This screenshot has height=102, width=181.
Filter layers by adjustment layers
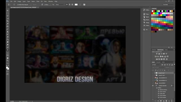coord(165,65)
